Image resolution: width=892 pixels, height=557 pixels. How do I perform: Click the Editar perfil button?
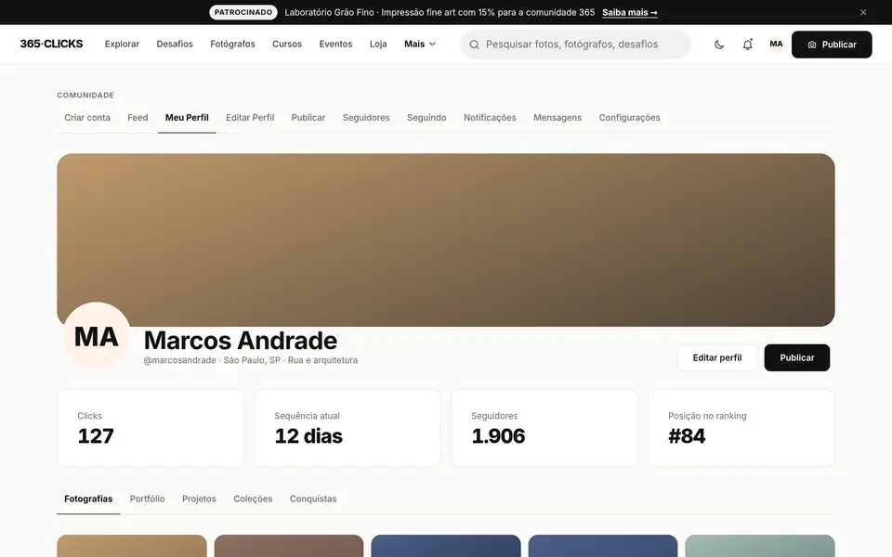[x=716, y=357]
